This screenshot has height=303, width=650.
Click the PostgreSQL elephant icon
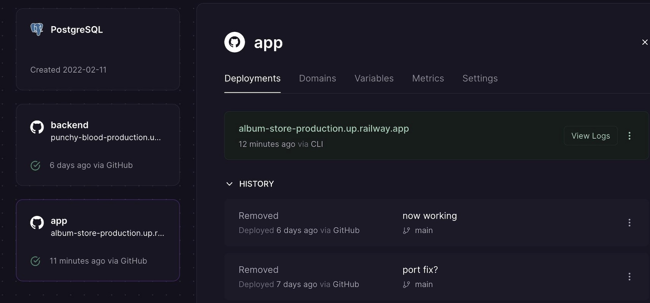click(x=37, y=29)
